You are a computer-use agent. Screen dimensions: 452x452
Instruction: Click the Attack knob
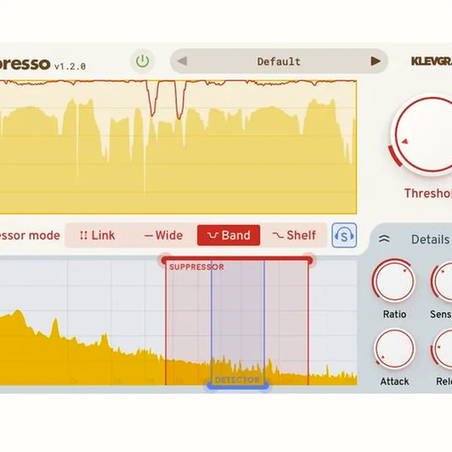pyautogui.click(x=394, y=349)
